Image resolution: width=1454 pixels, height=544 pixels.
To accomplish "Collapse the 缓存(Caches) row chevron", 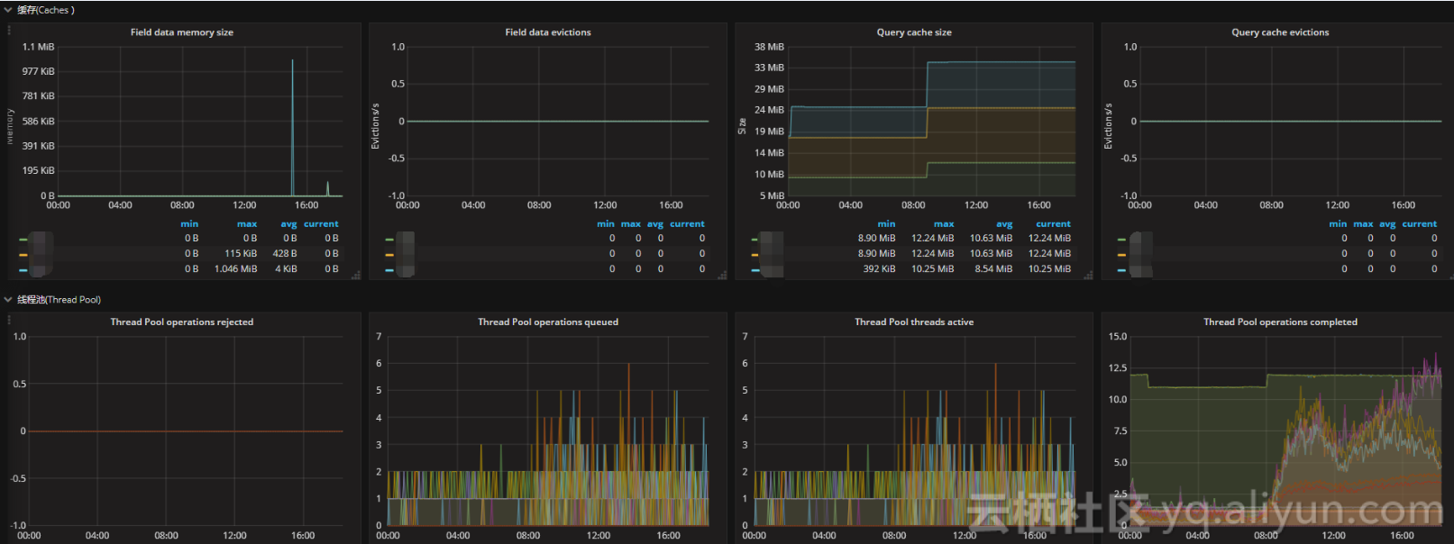I will [x=8, y=10].
